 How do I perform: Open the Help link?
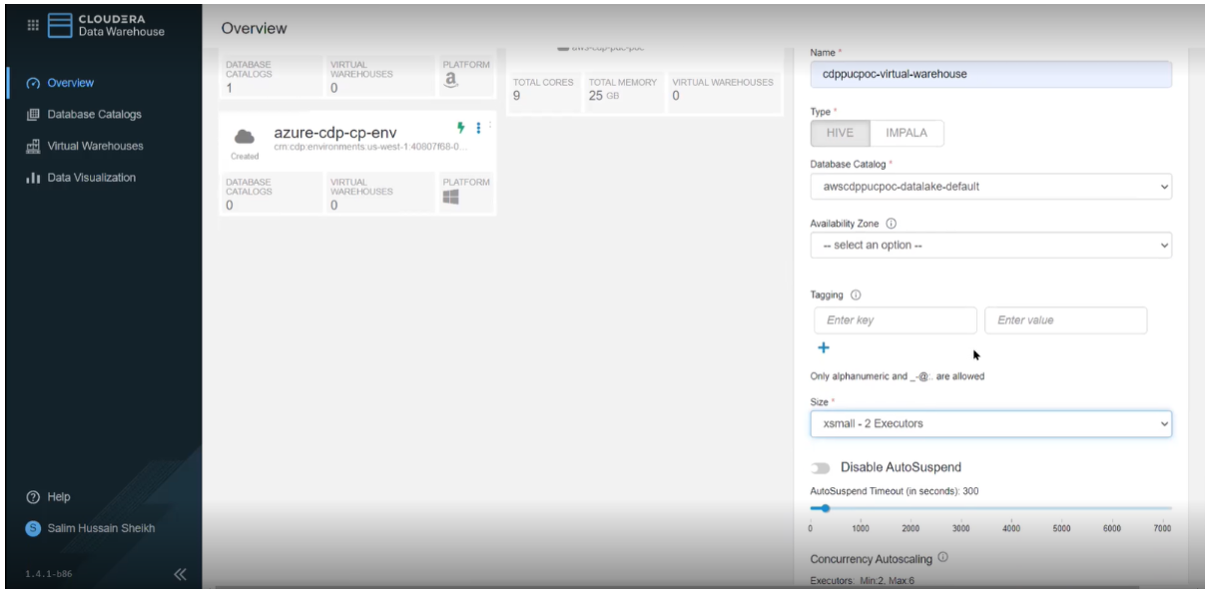click(x=57, y=497)
